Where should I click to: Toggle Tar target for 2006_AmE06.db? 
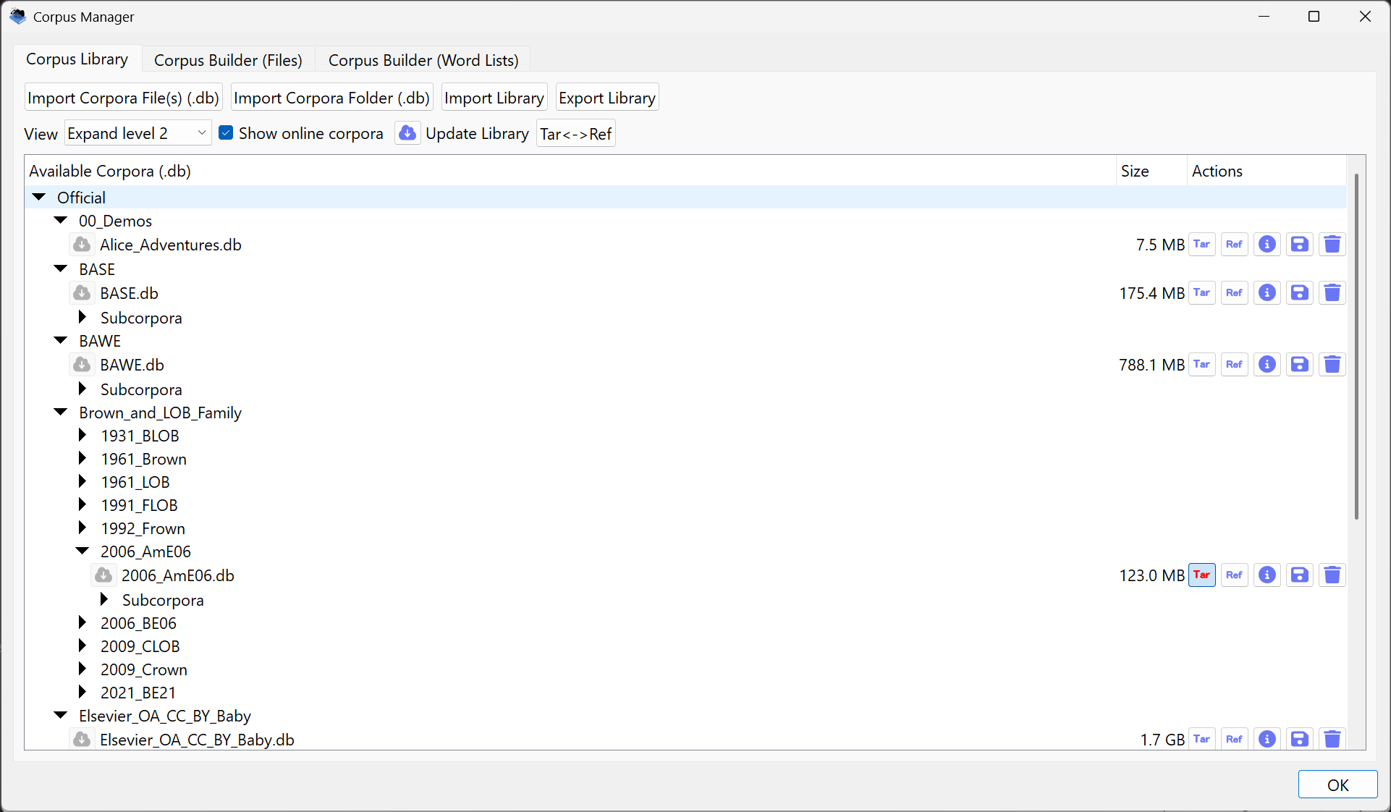pyautogui.click(x=1201, y=575)
